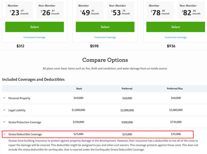
Task: Select the $49.91 per month plan
Action: click(x=105, y=27)
